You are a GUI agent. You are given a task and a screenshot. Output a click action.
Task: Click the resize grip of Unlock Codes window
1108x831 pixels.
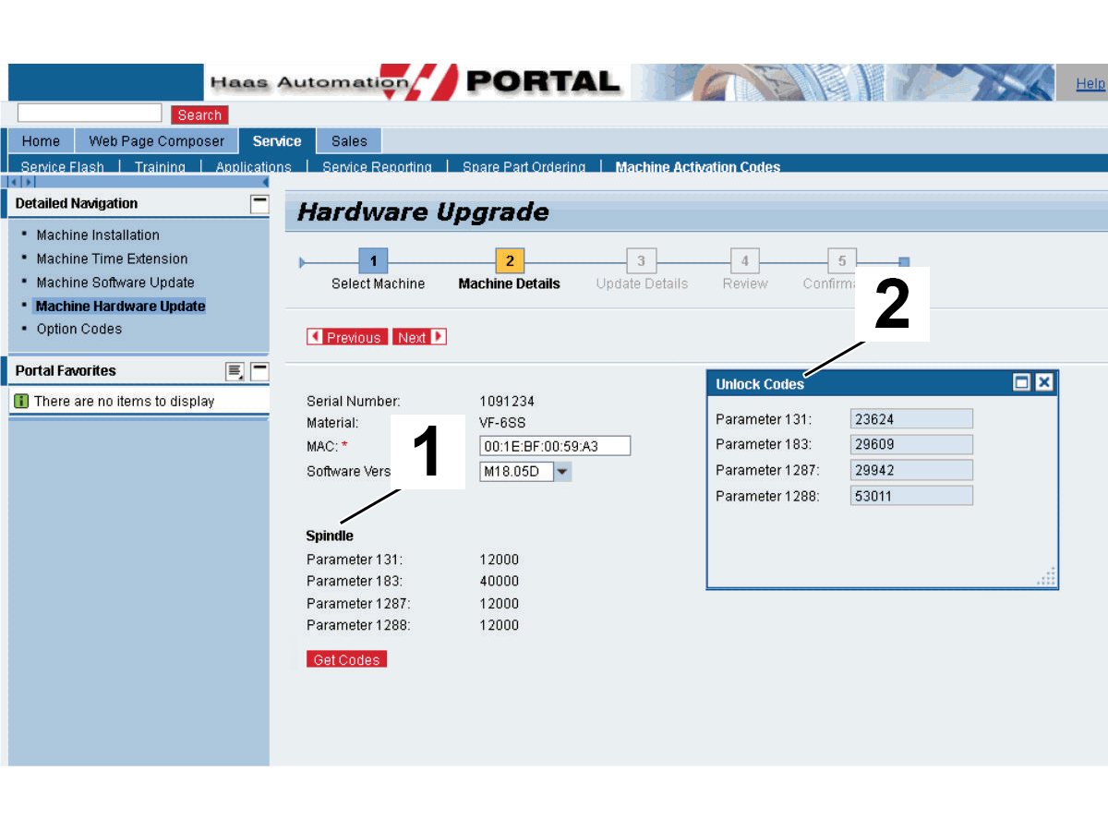(x=1046, y=576)
